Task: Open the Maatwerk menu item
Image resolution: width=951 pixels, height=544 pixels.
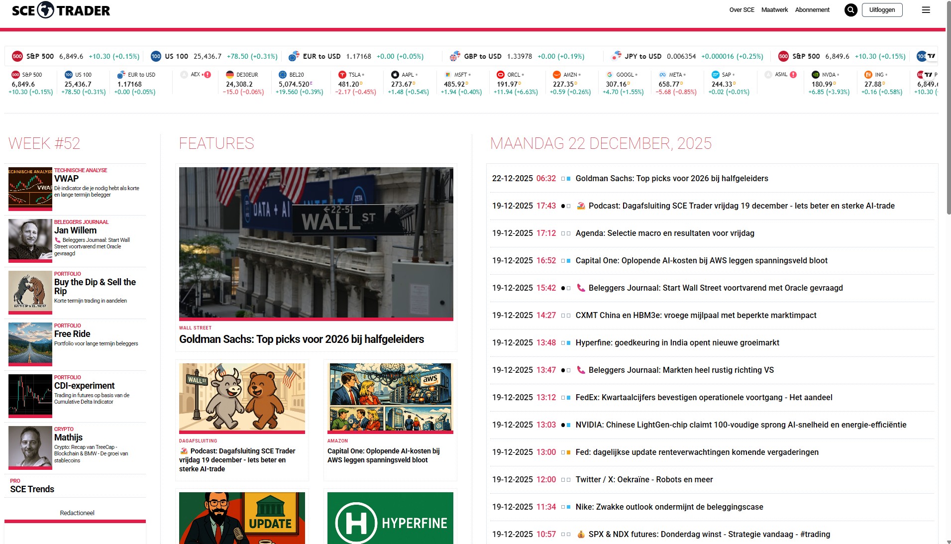Action: click(x=774, y=10)
